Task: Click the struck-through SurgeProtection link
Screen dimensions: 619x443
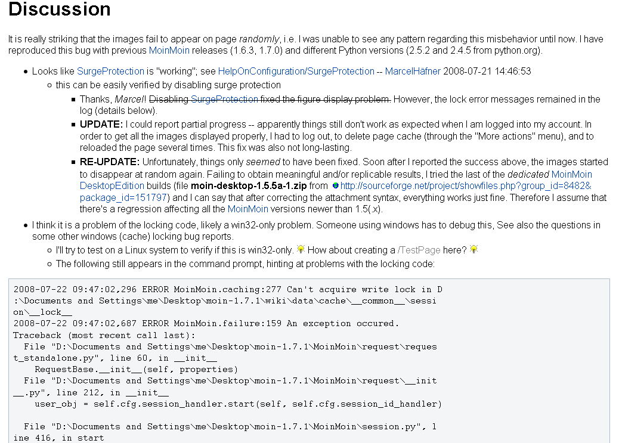Action: 224,99
